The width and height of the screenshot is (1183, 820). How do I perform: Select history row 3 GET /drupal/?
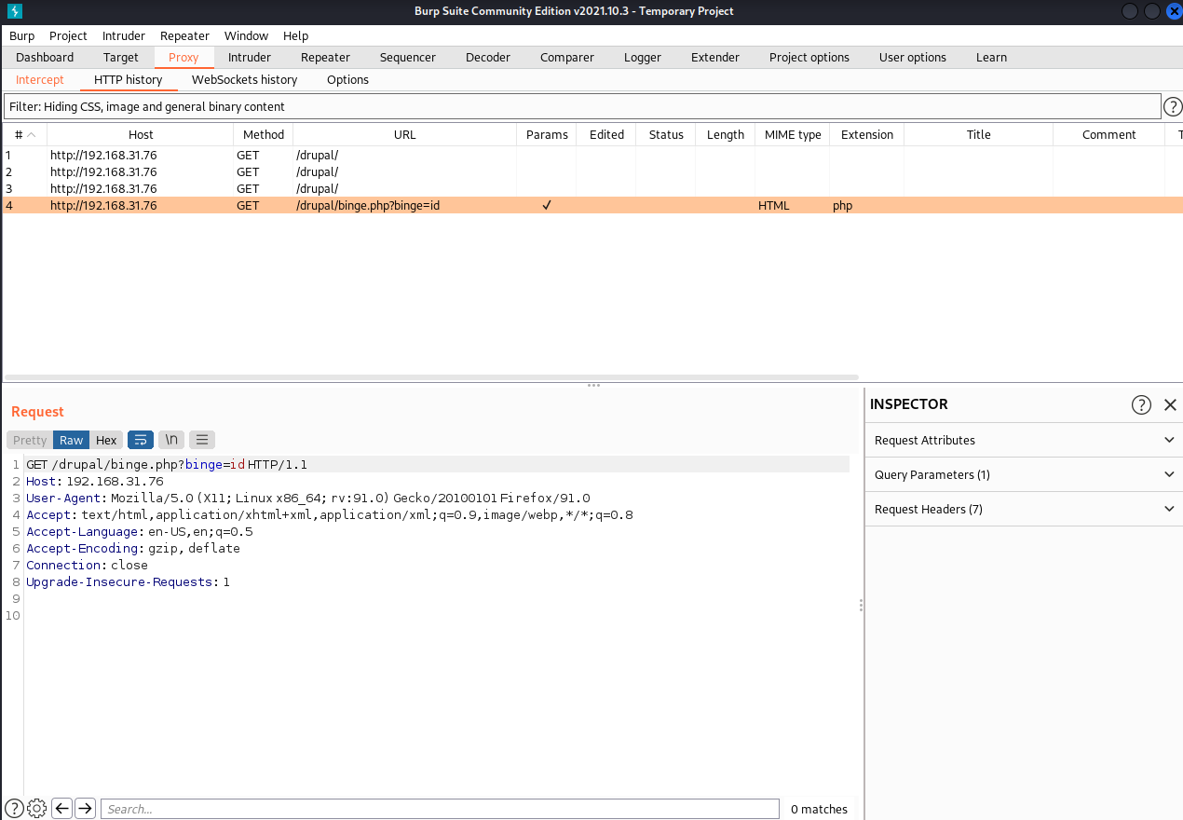click(x=592, y=188)
